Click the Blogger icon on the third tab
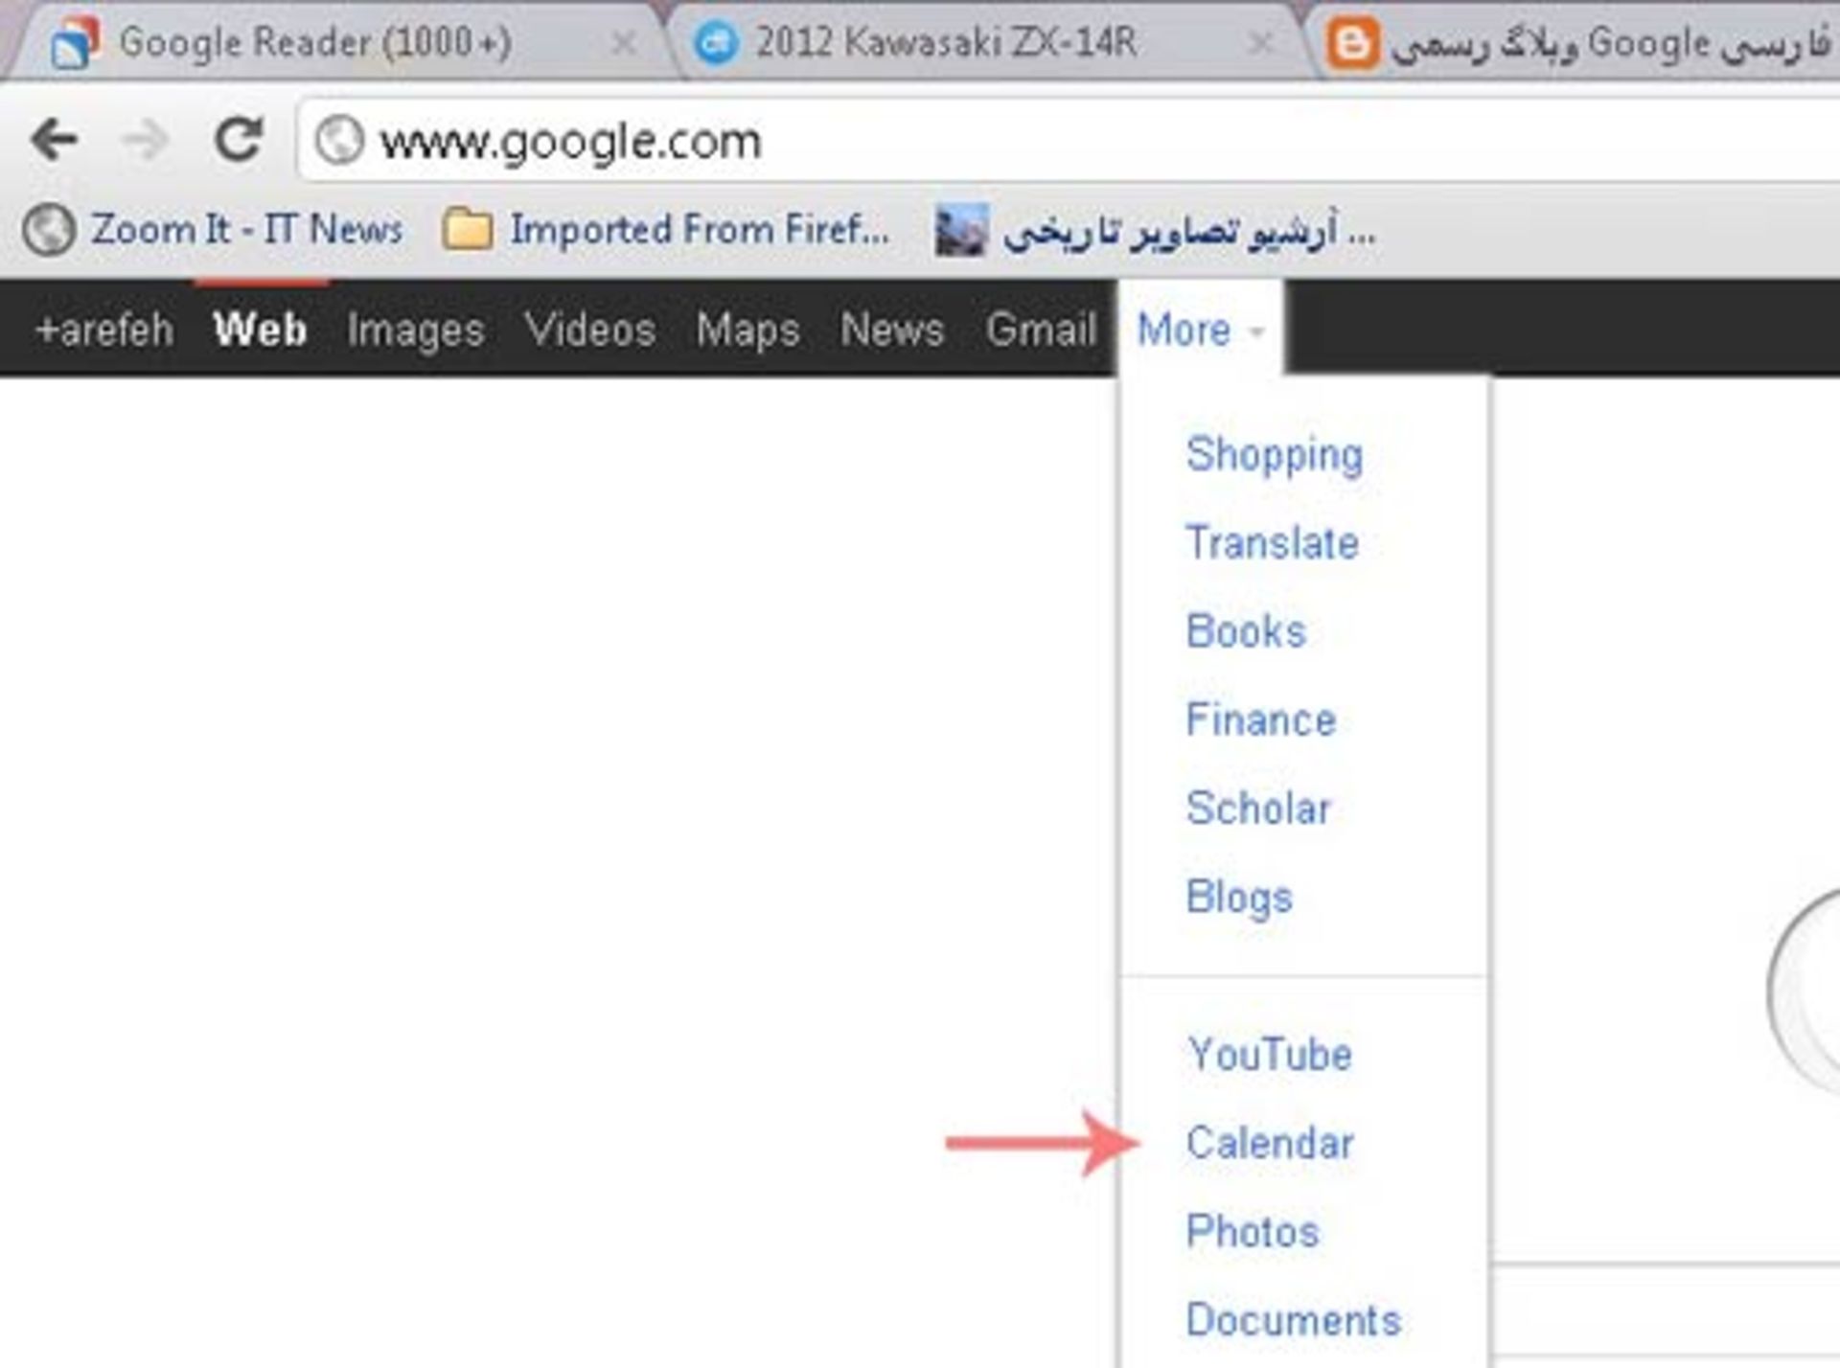The width and height of the screenshot is (1840, 1368). [1352, 43]
